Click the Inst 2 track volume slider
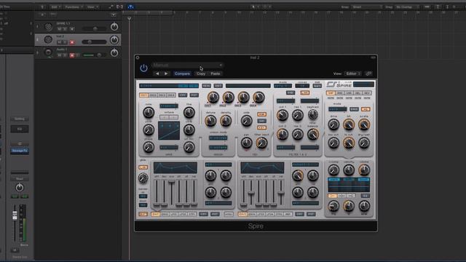466x262 pixels. (94, 42)
